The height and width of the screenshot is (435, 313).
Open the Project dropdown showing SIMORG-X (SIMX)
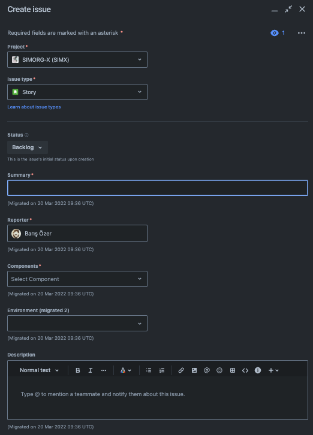click(77, 60)
